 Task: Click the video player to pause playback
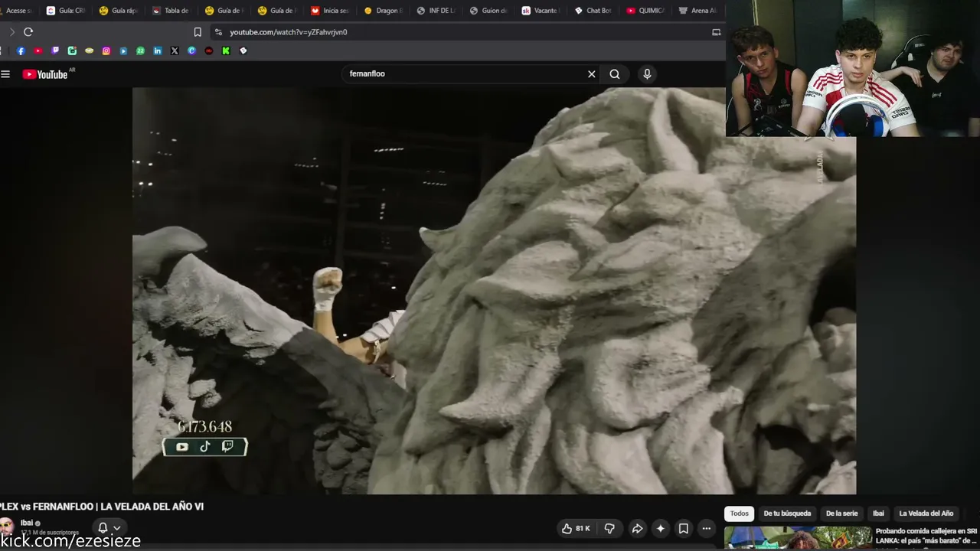[494, 291]
